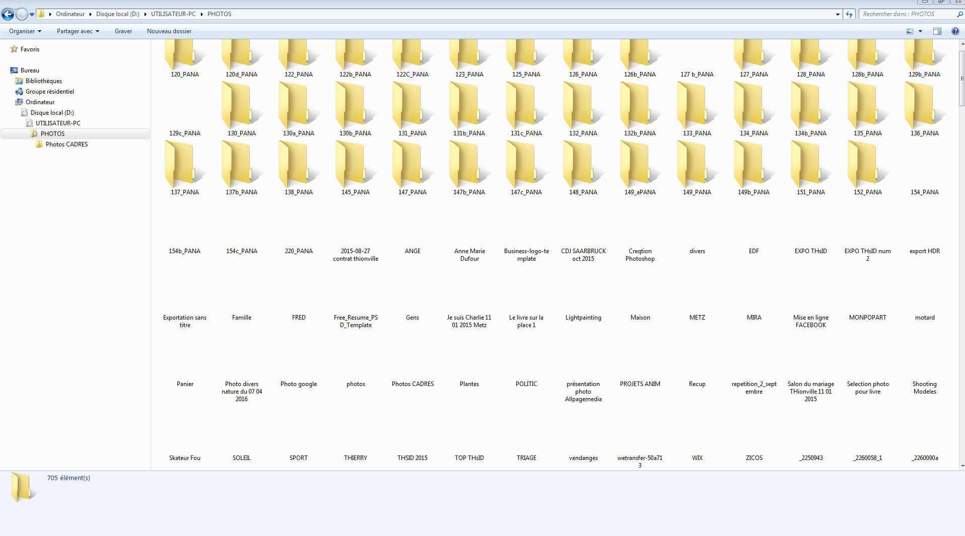Open the address bar history dropdown arrow
The width and height of the screenshot is (965, 536).
pyautogui.click(x=837, y=14)
